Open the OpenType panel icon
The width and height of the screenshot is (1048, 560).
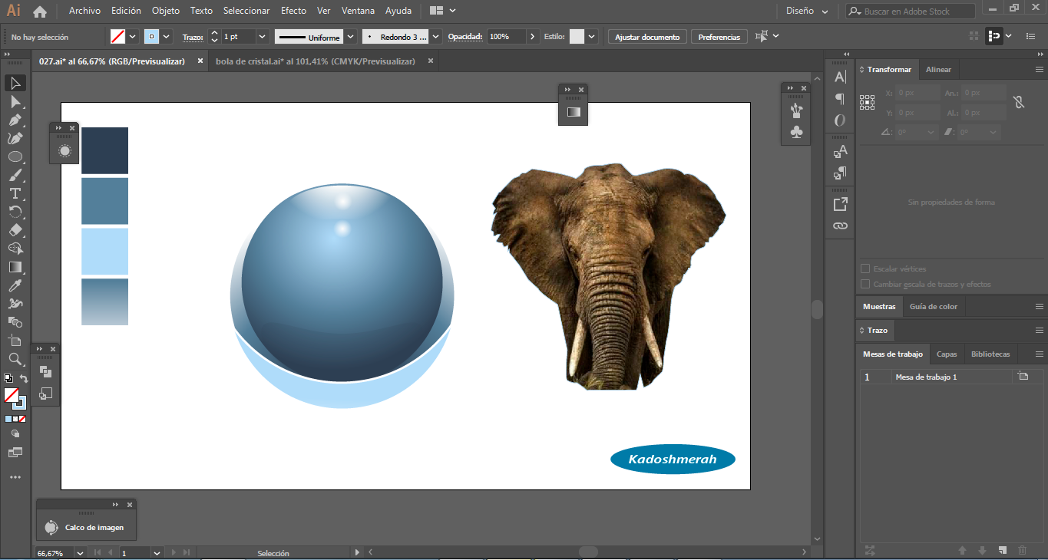pyautogui.click(x=840, y=120)
